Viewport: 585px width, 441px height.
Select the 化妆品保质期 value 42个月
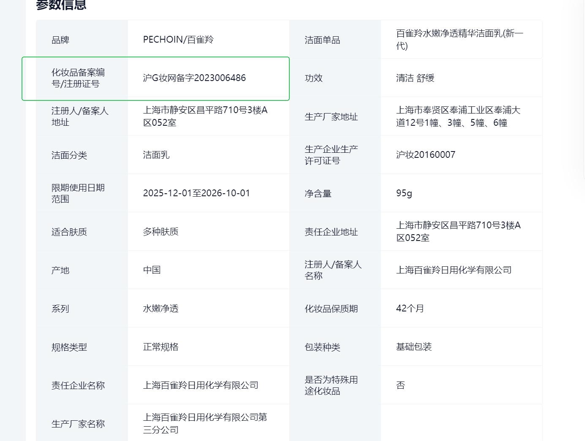410,308
